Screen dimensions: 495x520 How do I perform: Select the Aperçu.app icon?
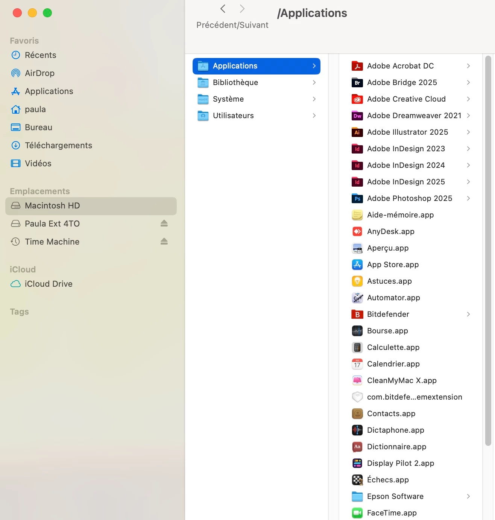(357, 248)
